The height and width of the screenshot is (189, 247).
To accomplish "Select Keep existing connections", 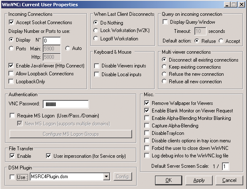I will (x=164, y=67).
